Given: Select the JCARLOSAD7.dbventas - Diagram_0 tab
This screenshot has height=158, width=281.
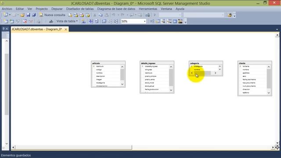Looking at the screenshot, I should click(37, 29).
